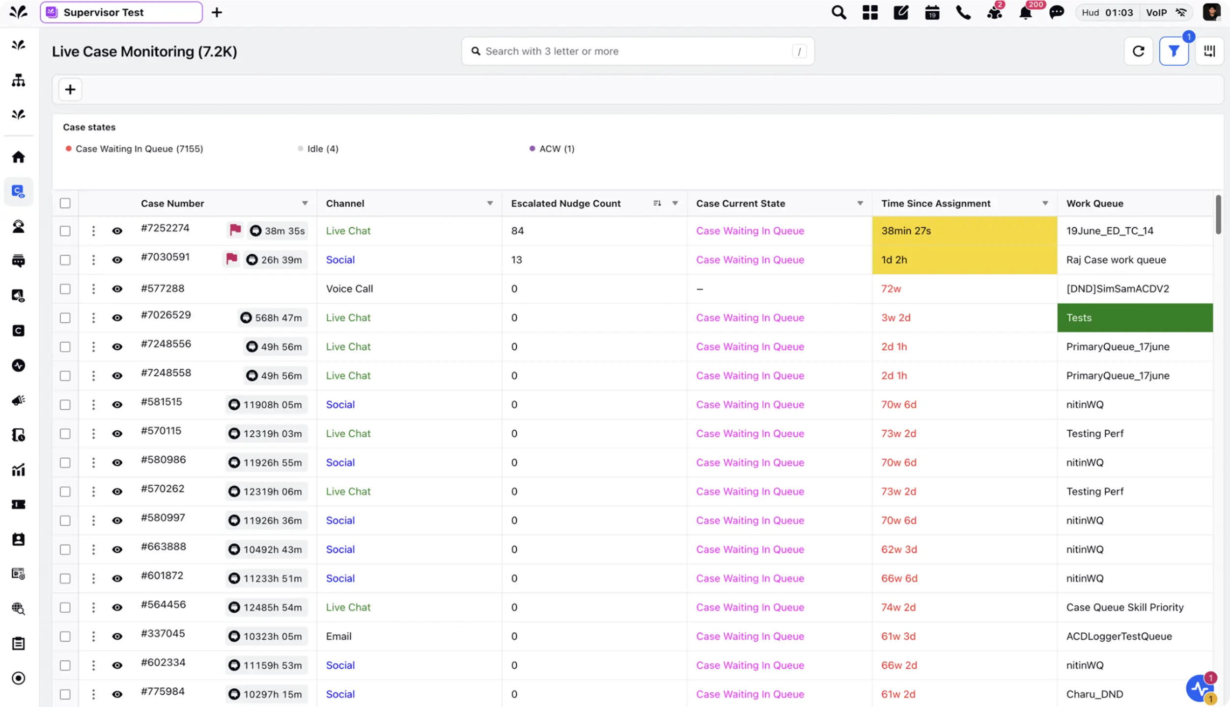Open the ticket icon in sidebar
Viewport: 1230px width, 707px height.
click(x=19, y=504)
